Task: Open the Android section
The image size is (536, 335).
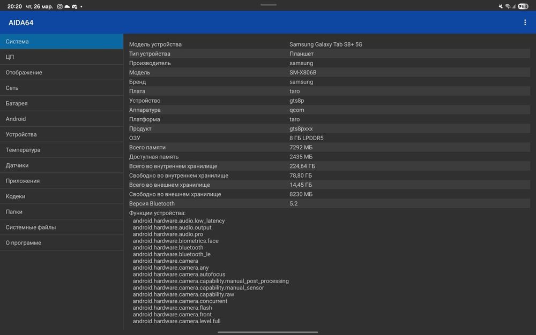Action: (x=62, y=119)
